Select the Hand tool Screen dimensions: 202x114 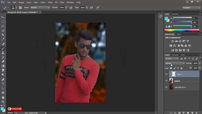pos(3,98)
